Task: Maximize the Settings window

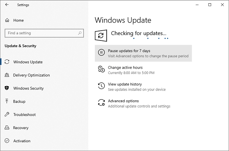Action: (x=210, y=5)
